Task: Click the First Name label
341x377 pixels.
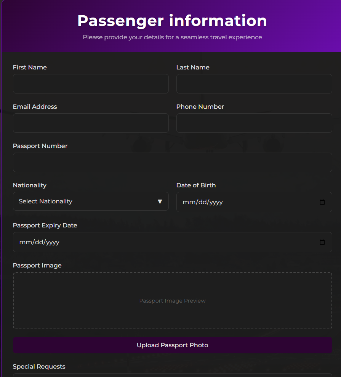Action: coord(30,68)
